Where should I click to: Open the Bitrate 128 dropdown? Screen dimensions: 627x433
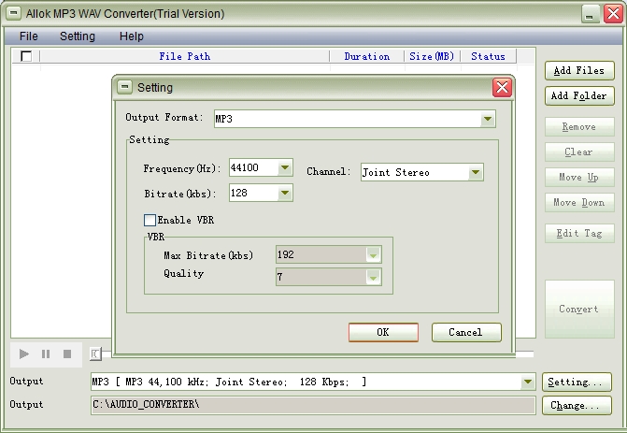point(285,194)
